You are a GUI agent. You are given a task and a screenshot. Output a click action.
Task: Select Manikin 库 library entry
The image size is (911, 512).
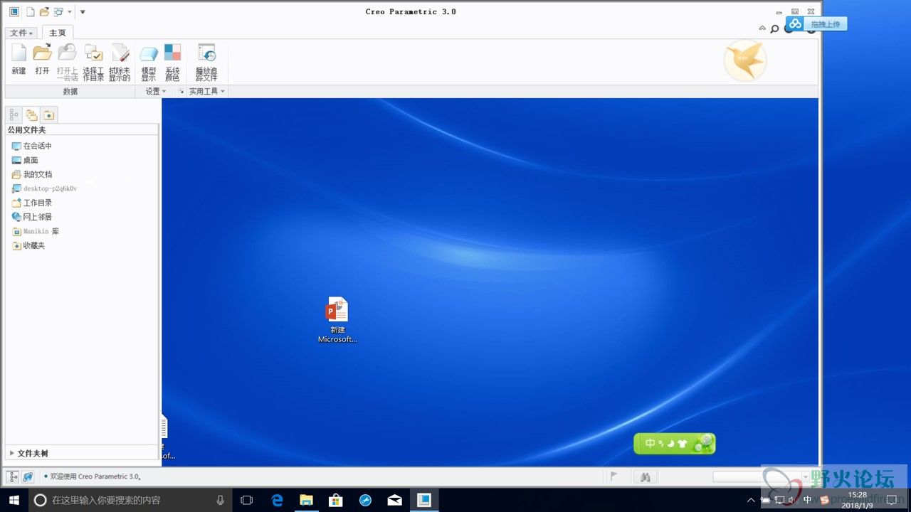[x=35, y=231]
